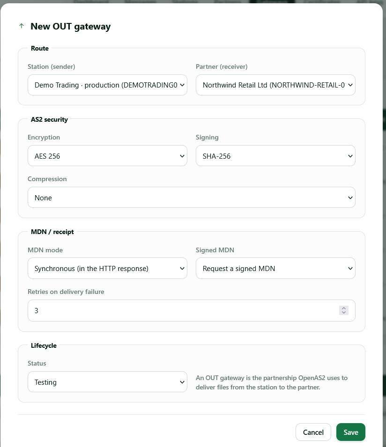Open the Signing dropdown showing SHA-256
This screenshot has width=386, height=447.
pyautogui.click(x=275, y=156)
